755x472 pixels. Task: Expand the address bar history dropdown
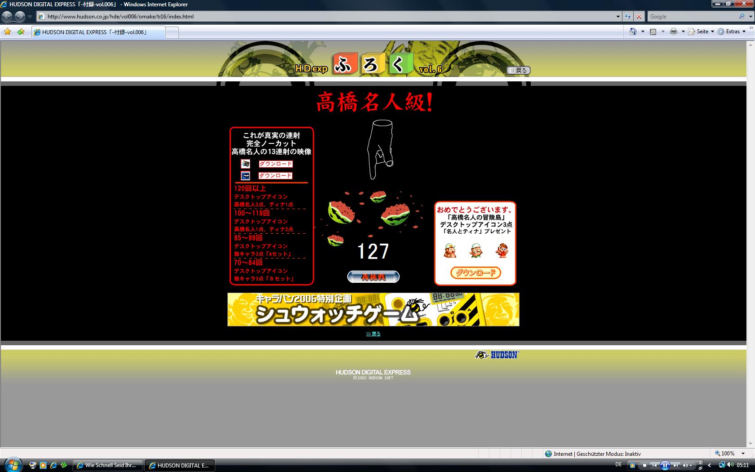coord(618,17)
